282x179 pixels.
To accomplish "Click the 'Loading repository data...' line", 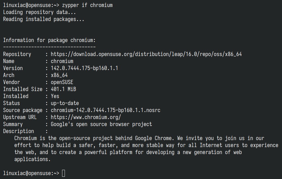I will pyautogui.click(x=39, y=12).
